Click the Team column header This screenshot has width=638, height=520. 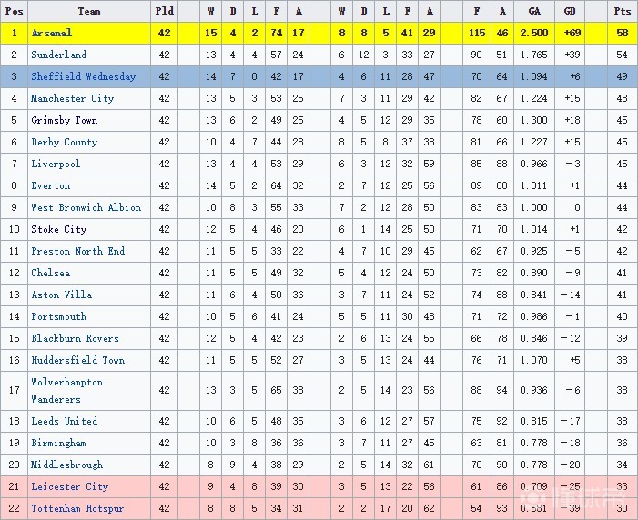(x=89, y=11)
